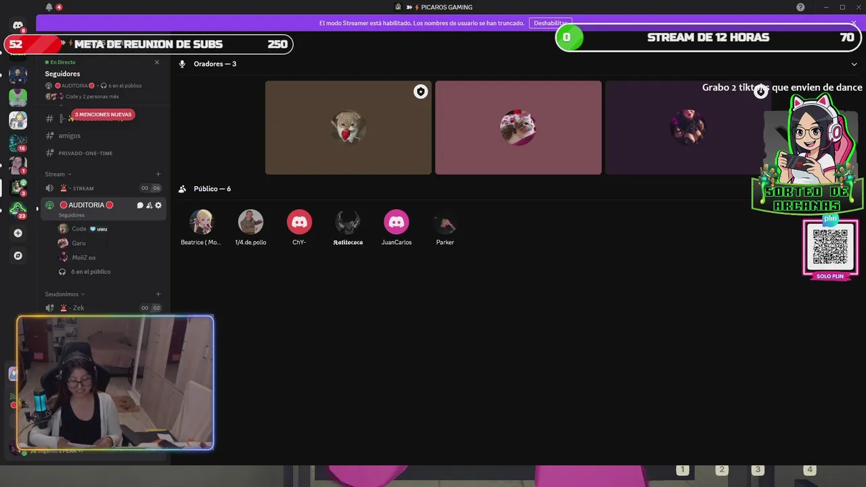Click the webcam overlay feed
This screenshot has width=866, height=487.
tap(115, 383)
